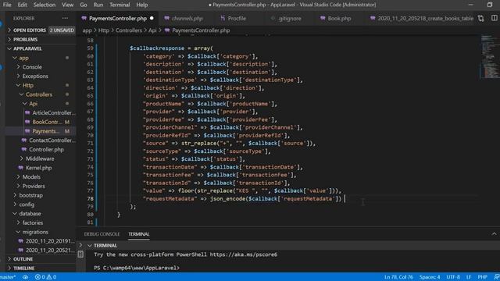Expand the bootstrap folder
This screenshot has width=500, height=281.
point(15,195)
